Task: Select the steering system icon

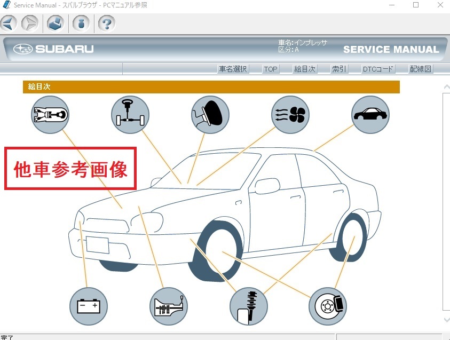Action: coord(130,114)
